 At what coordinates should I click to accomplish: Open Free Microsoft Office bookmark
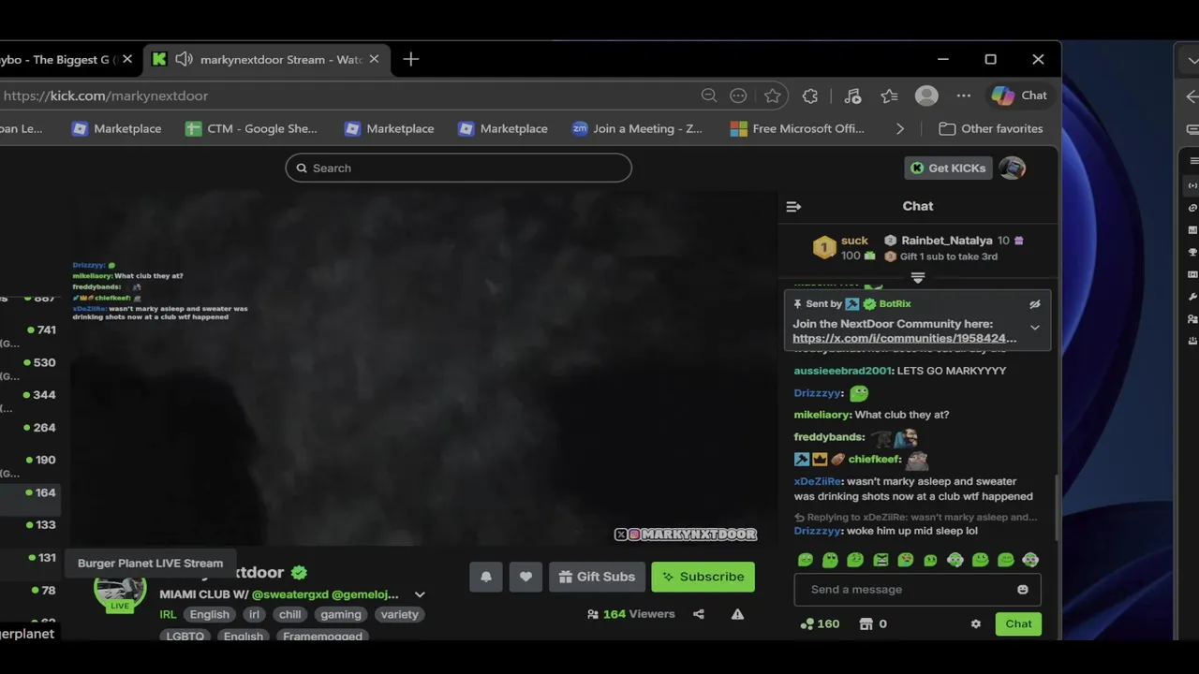click(x=797, y=128)
